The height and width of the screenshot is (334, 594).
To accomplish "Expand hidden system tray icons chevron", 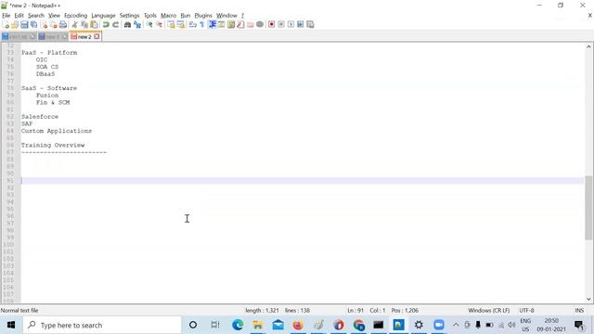I will click(456, 325).
